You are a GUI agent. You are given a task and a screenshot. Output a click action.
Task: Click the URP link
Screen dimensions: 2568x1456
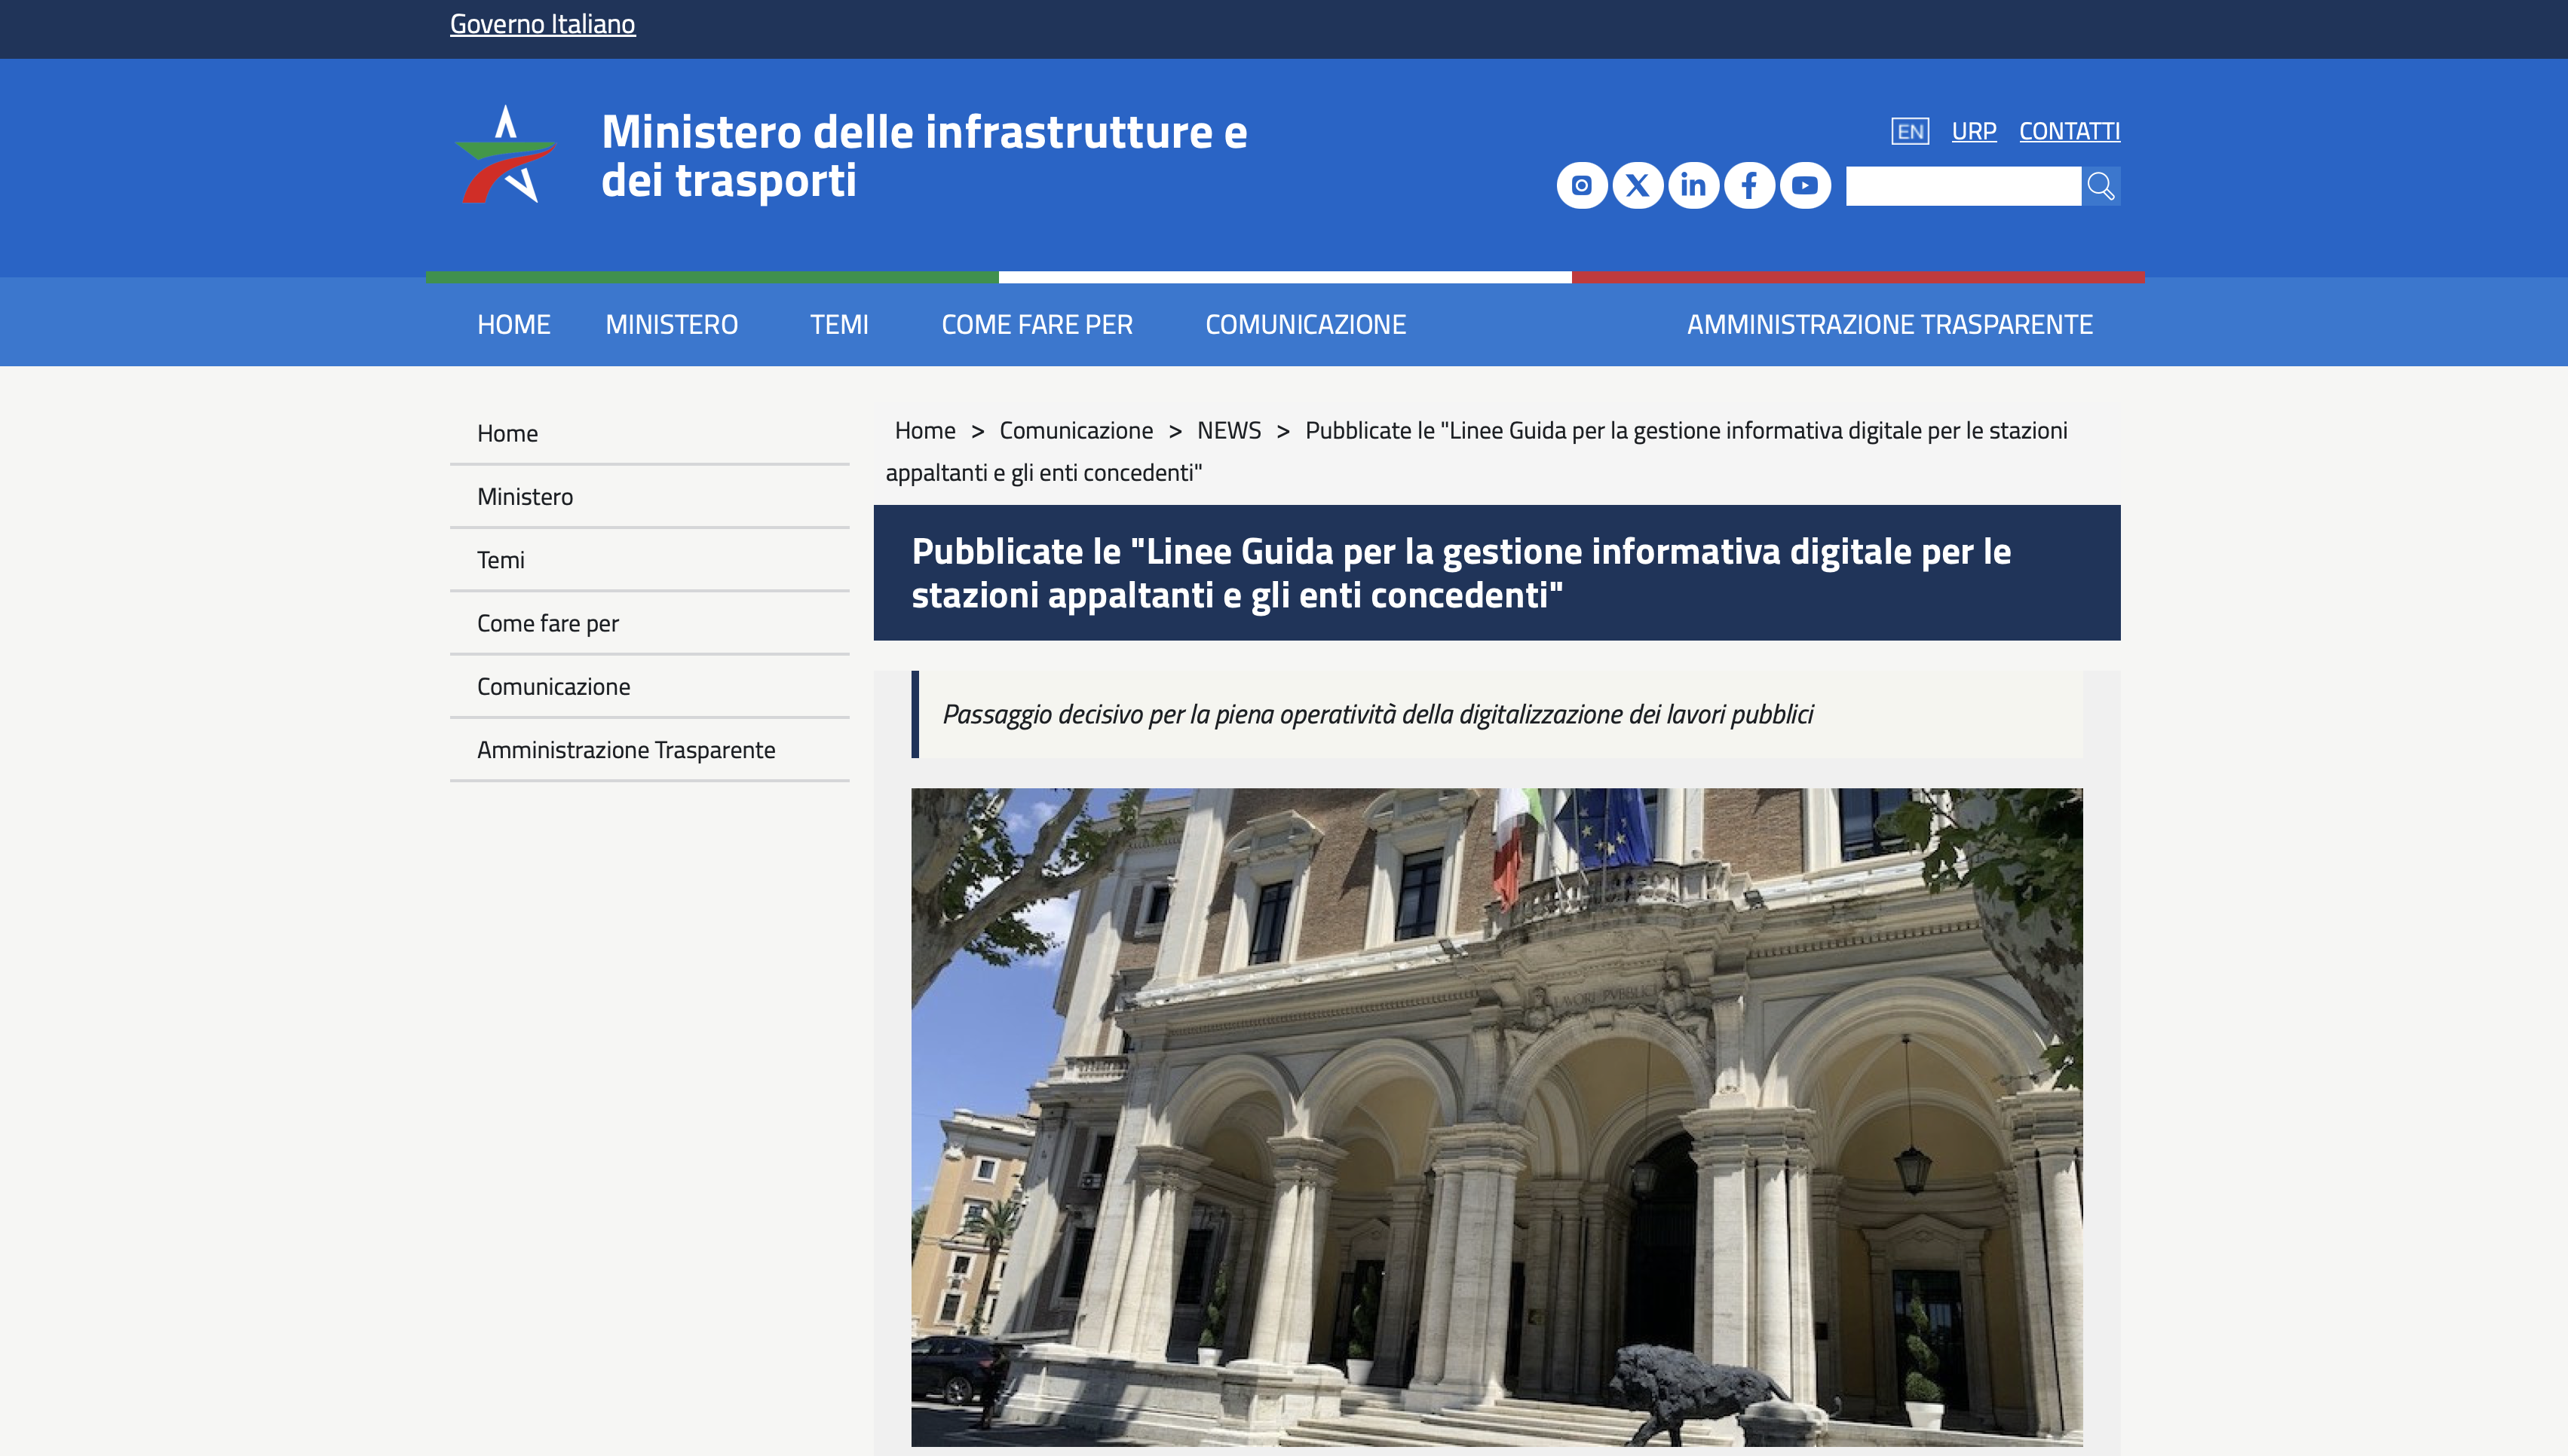click(x=1973, y=130)
